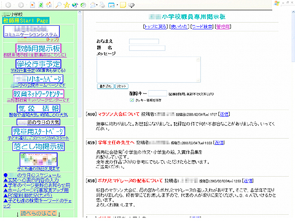The height and width of the screenshot is (221, 295).
Task: Follow the トップに戻る link
Action: coord(155,26)
